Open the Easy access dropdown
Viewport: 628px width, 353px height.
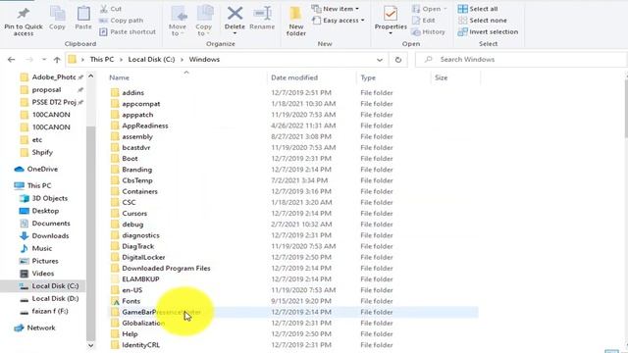(339, 20)
